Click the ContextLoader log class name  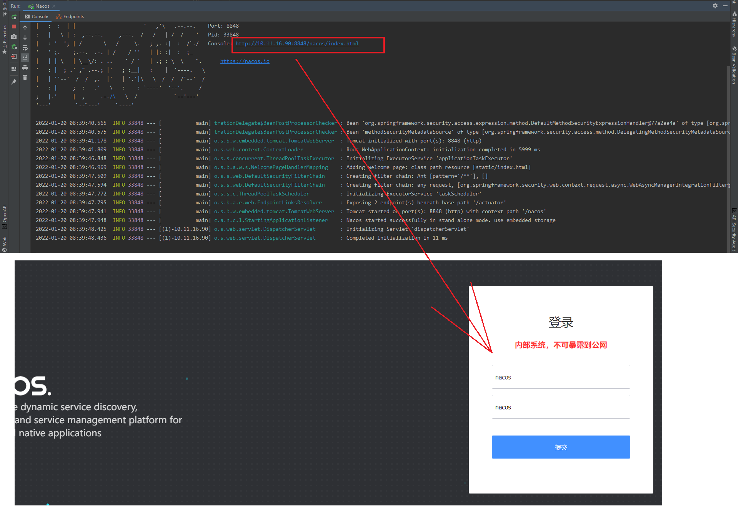258,149
